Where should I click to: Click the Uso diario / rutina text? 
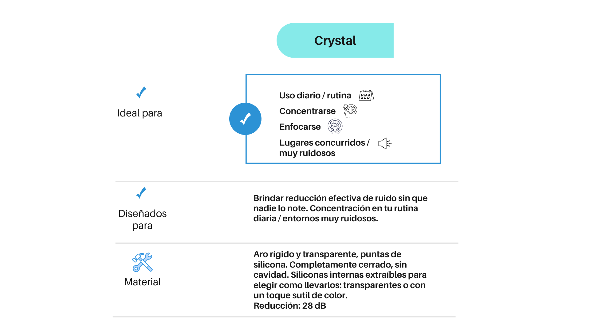point(315,96)
